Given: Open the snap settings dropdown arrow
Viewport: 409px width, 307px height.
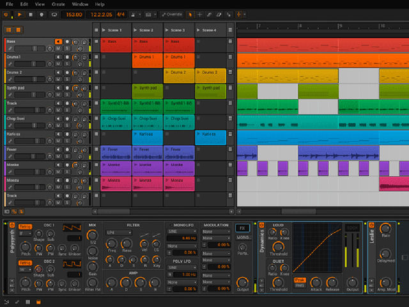Looking at the screenshot, I should point(245,15).
